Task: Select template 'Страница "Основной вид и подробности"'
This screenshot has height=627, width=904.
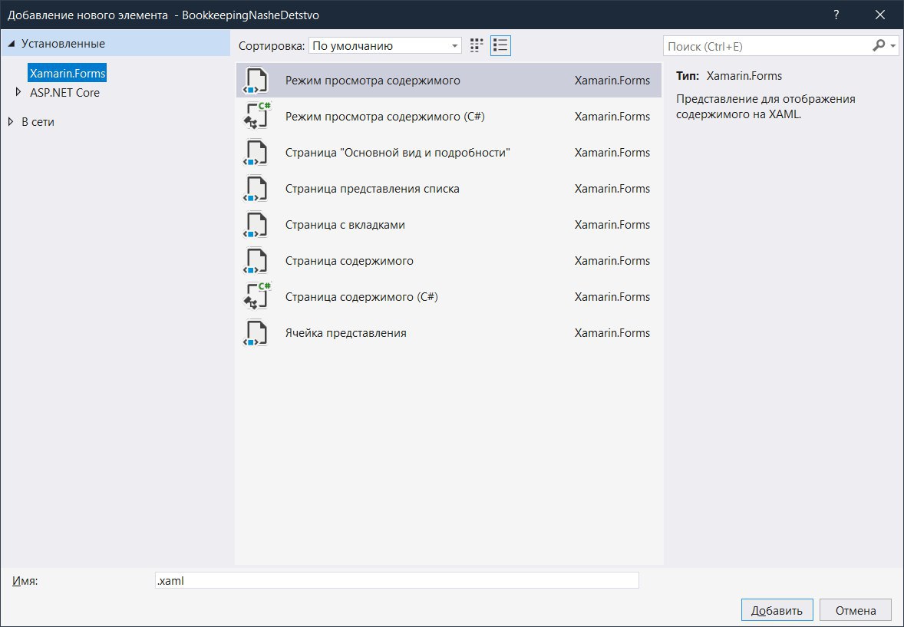Action: click(448, 152)
